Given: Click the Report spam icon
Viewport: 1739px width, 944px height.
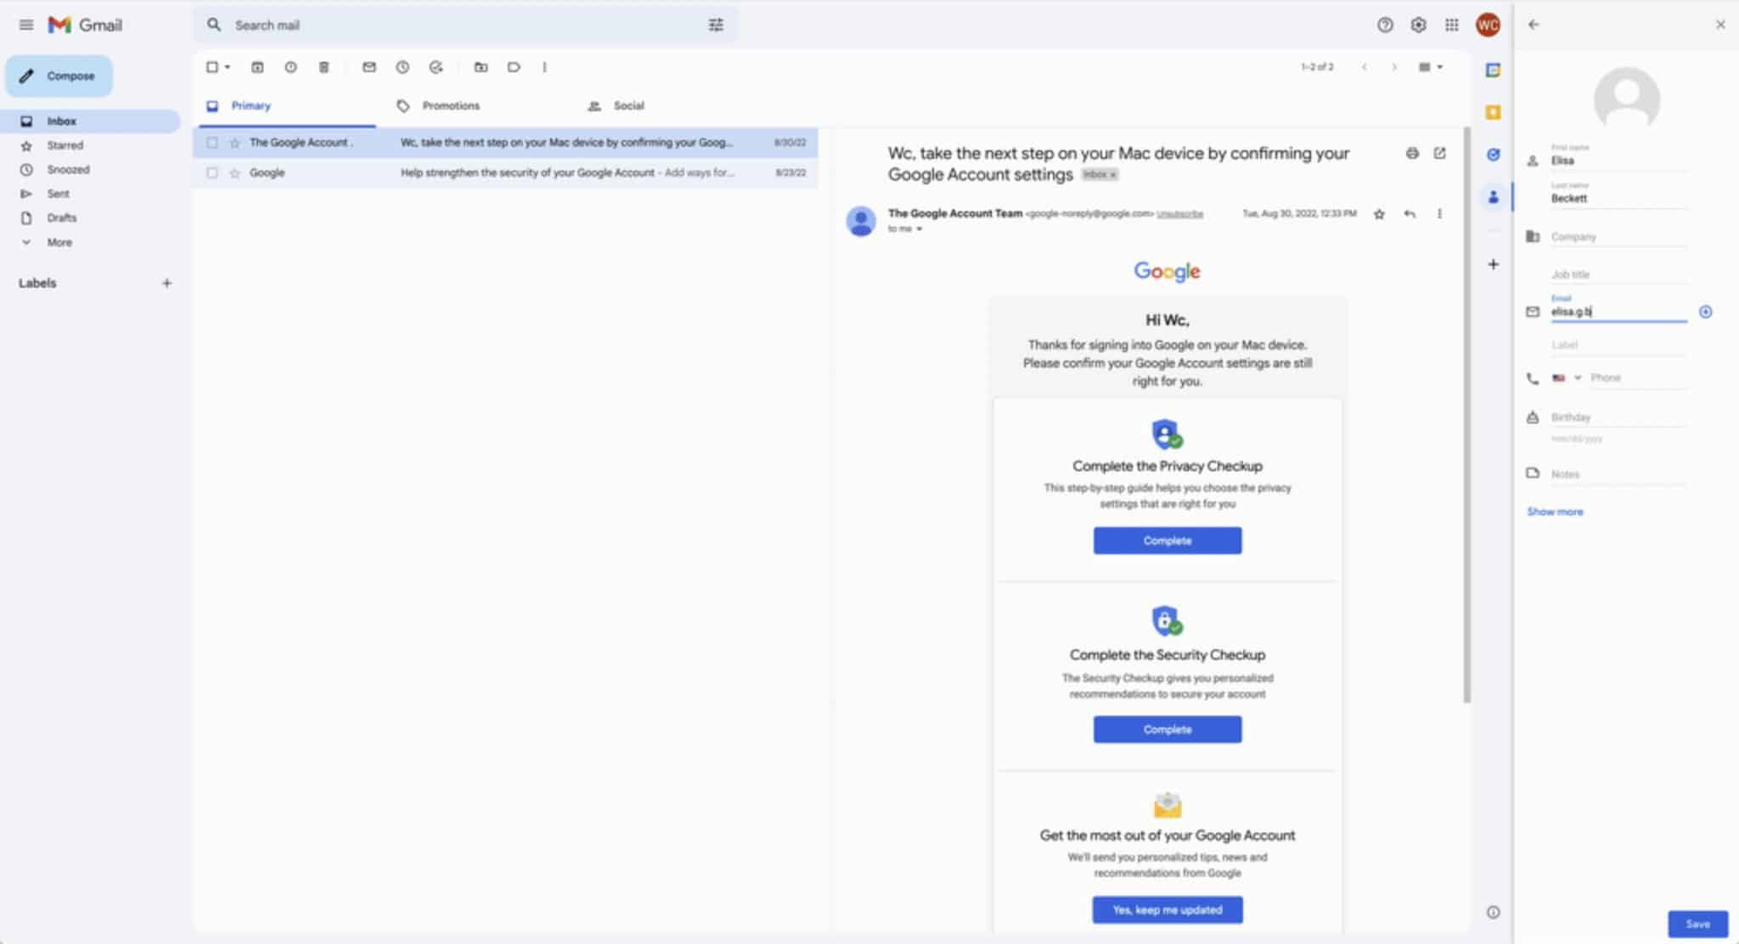Looking at the screenshot, I should pos(290,67).
